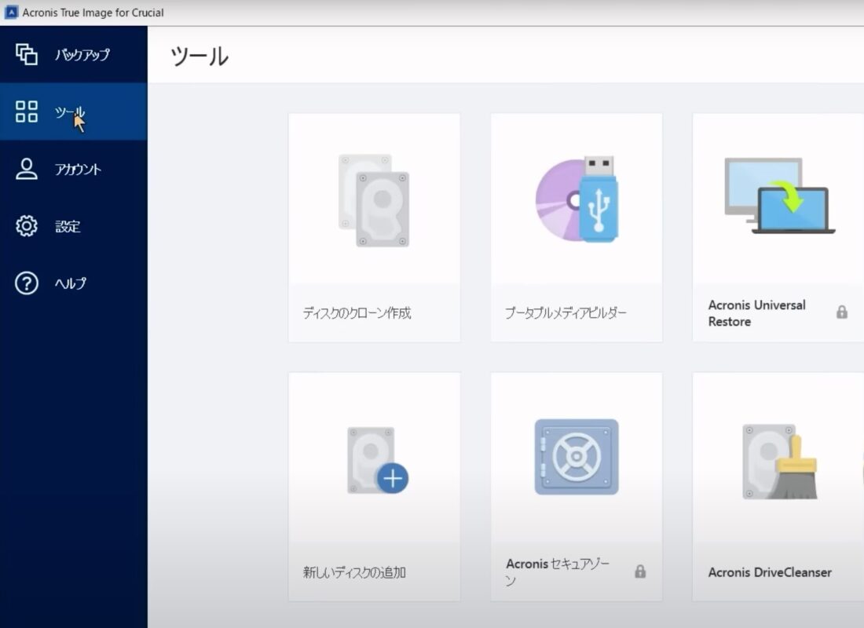864x628 pixels.
Task: Go to the アカウント section label
Action: 78,170
